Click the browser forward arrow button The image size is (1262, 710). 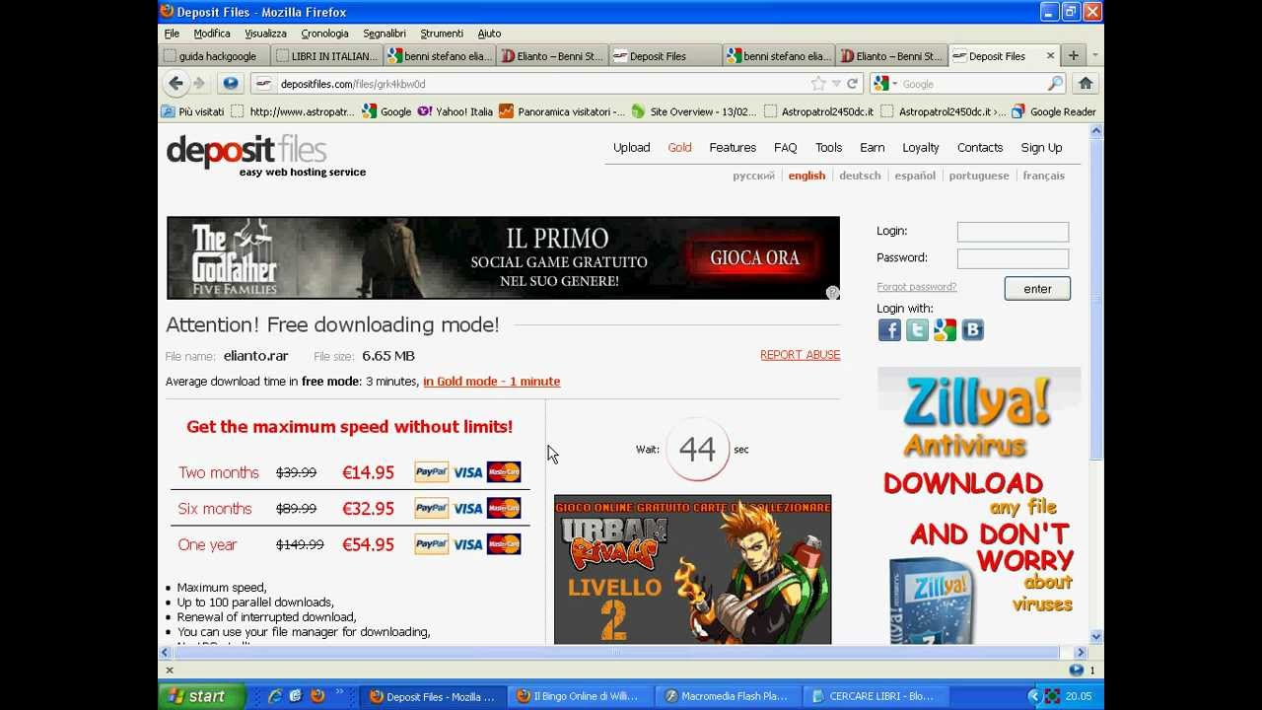[198, 84]
